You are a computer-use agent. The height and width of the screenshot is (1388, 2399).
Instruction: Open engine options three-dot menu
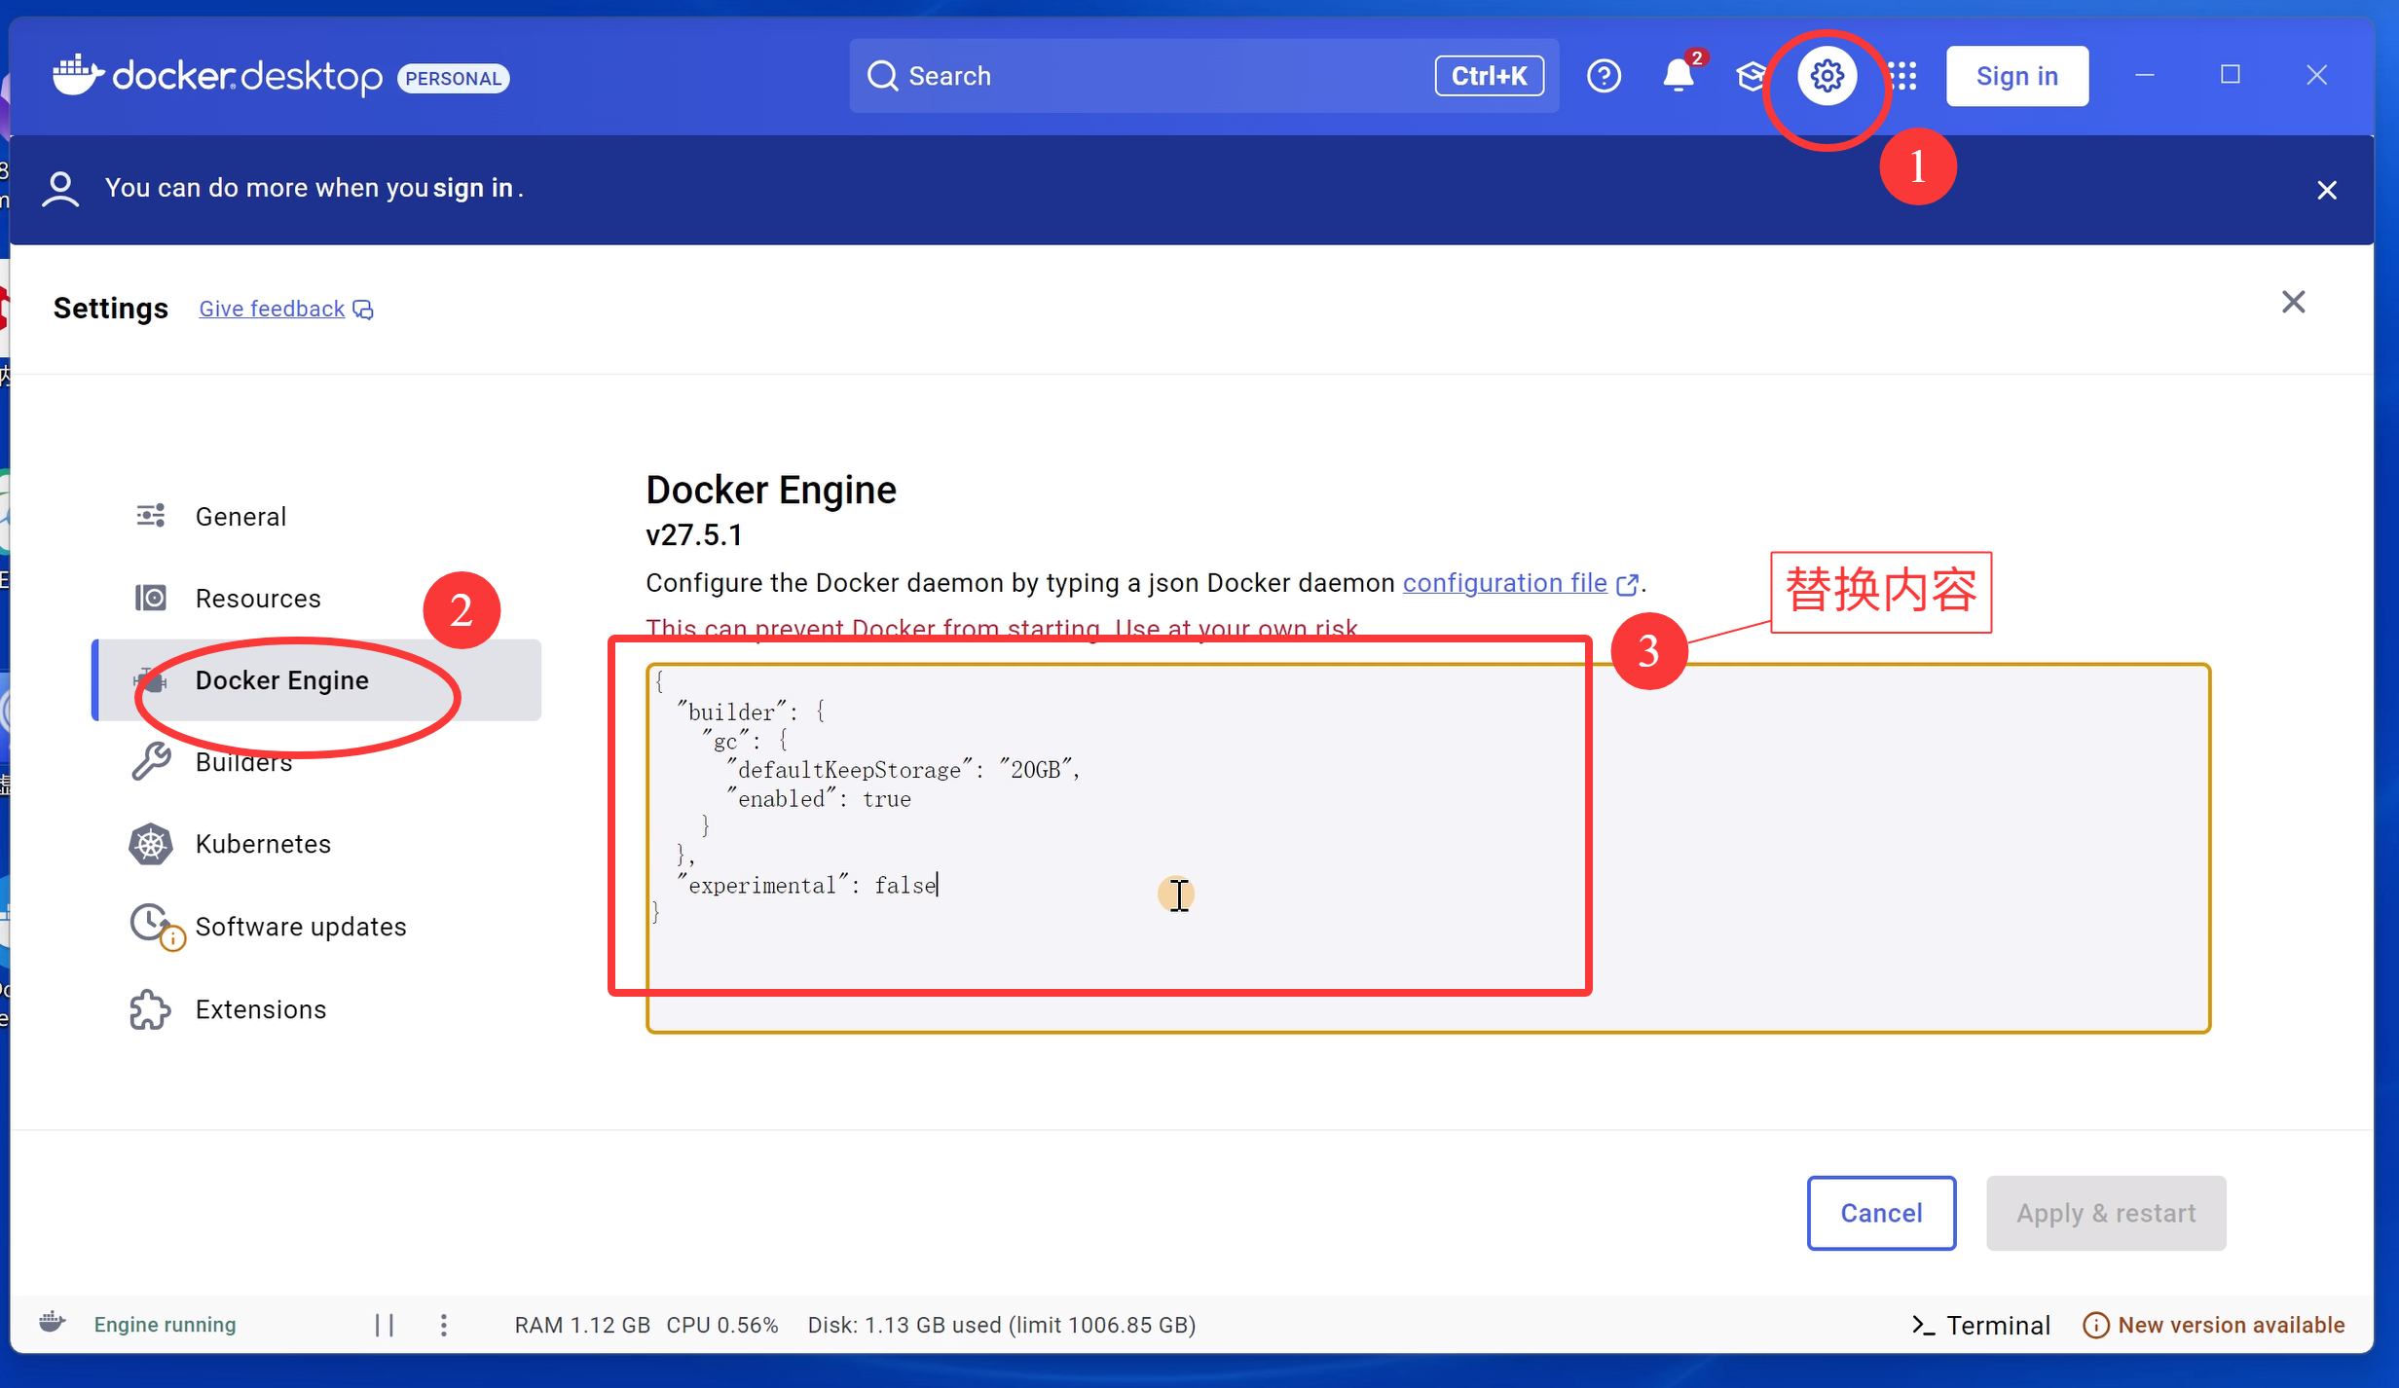point(443,1325)
